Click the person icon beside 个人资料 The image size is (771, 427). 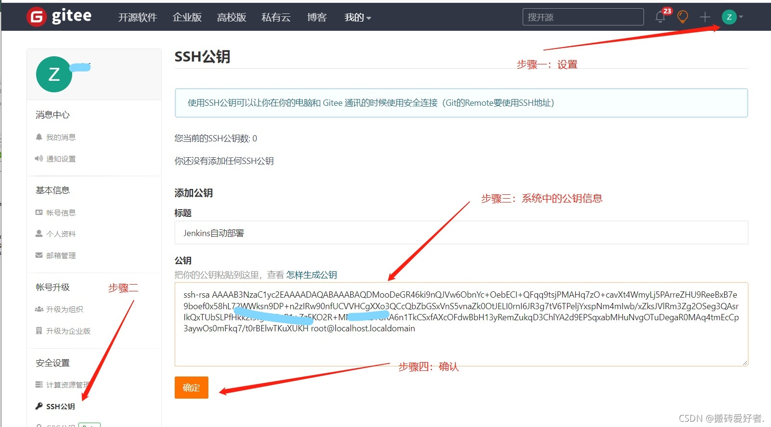[x=39, y=234]
